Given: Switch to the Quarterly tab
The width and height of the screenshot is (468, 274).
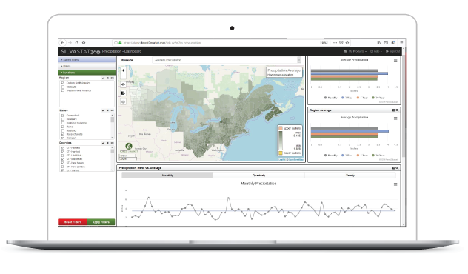Looking at the screenshot, I should coord(258,176).
